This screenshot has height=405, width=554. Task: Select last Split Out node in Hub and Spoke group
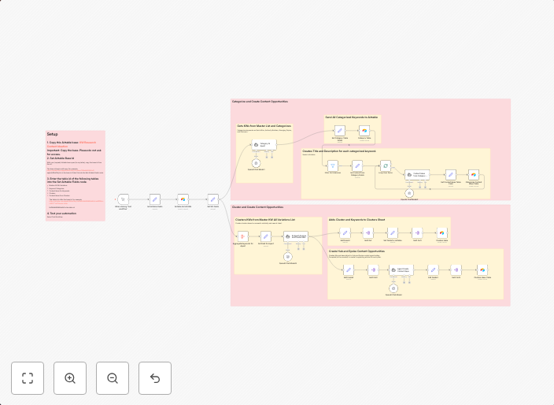point(456,270)
